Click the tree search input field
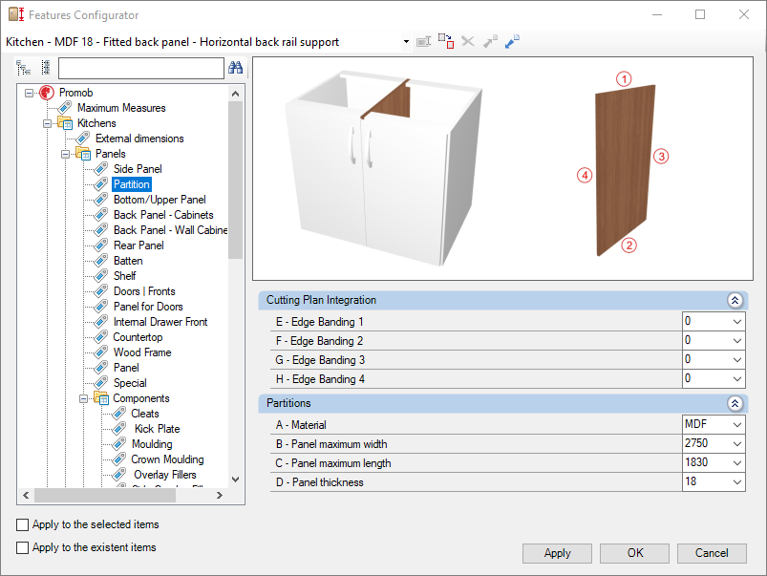The image size is (767, 576). click(140, 68)
